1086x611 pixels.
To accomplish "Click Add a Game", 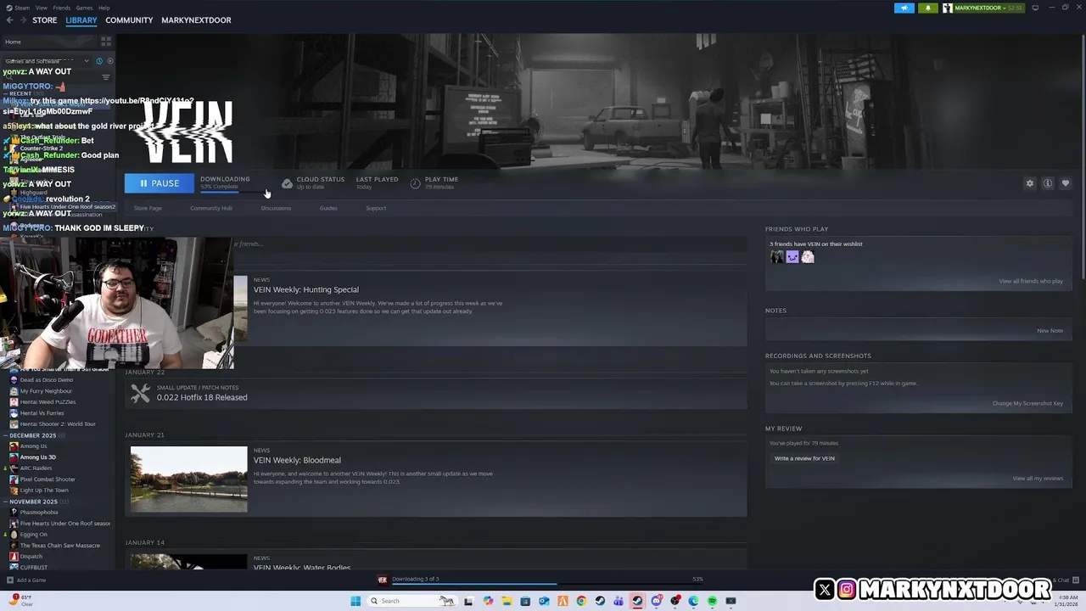I will tap(26, 580).
